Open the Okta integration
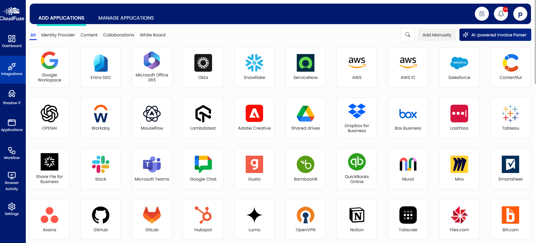This screenshot has width=536, height=243. click(203, 67)
